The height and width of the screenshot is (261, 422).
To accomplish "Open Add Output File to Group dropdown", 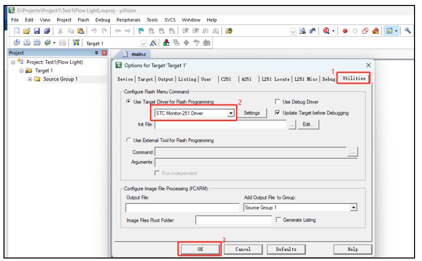I will click(x=353, y=207).
